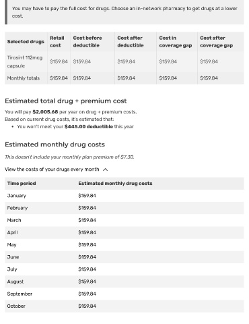The image size is (249, 324).
Task: Select the April cost row
Action: 124,233
